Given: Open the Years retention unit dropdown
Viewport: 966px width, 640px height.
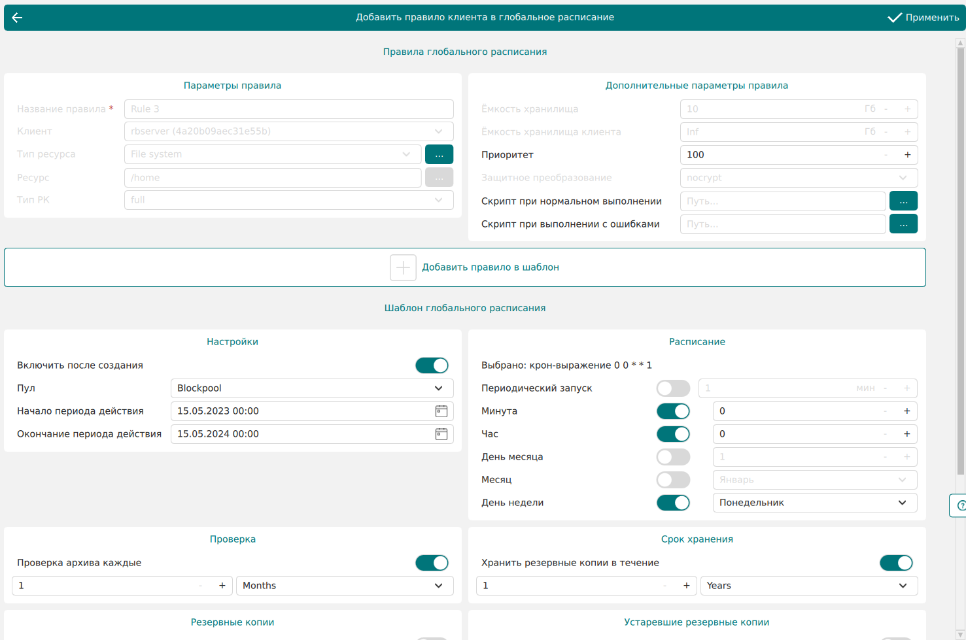Looking at the screenshot, I should pyautogui.click(x=808, y=586).
